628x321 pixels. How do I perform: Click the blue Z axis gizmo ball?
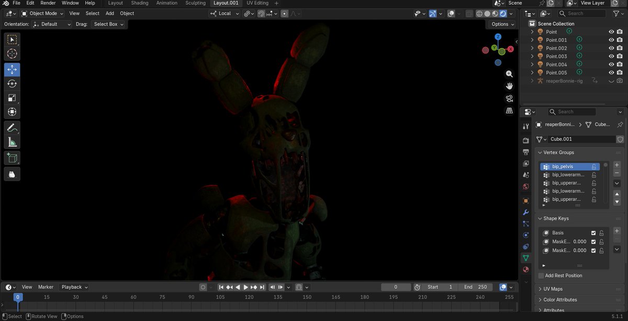498,37
